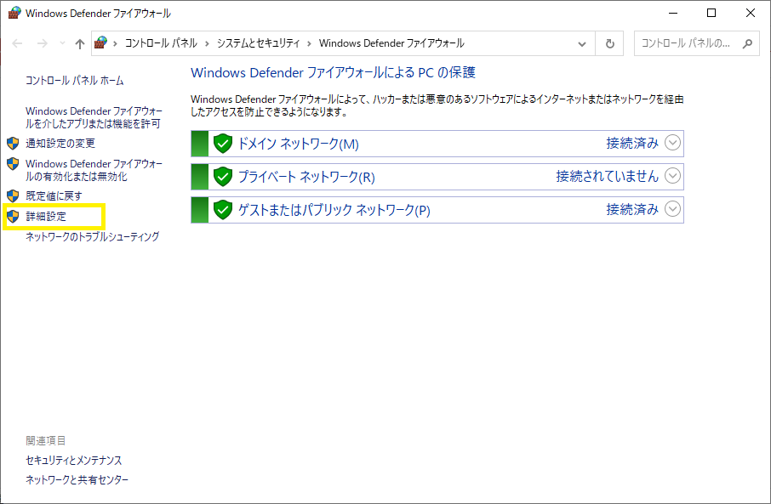
Task: Open ネットワークのトラブルシューティング link
Action: point(93,237)
